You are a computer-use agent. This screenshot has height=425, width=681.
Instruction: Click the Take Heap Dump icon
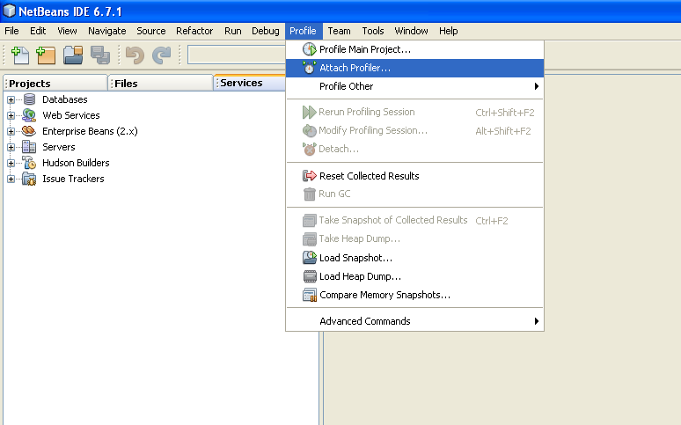[x=309, y=239]
